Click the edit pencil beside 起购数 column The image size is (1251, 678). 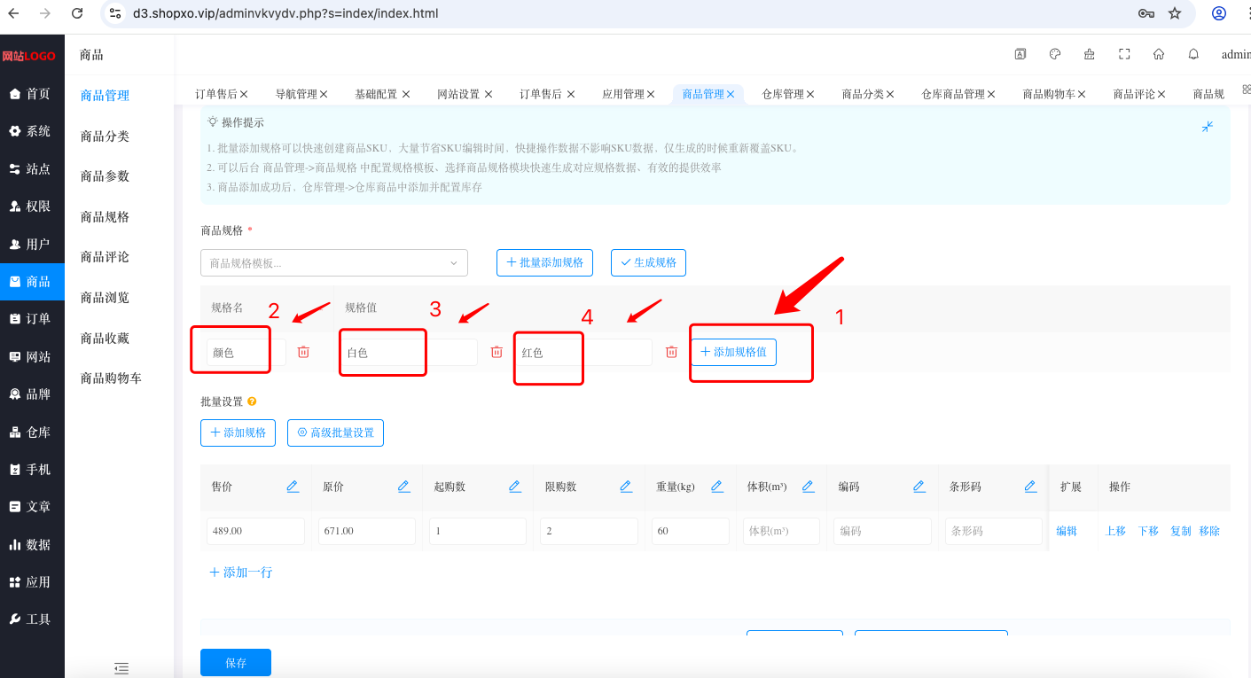(x=514, y=487)
